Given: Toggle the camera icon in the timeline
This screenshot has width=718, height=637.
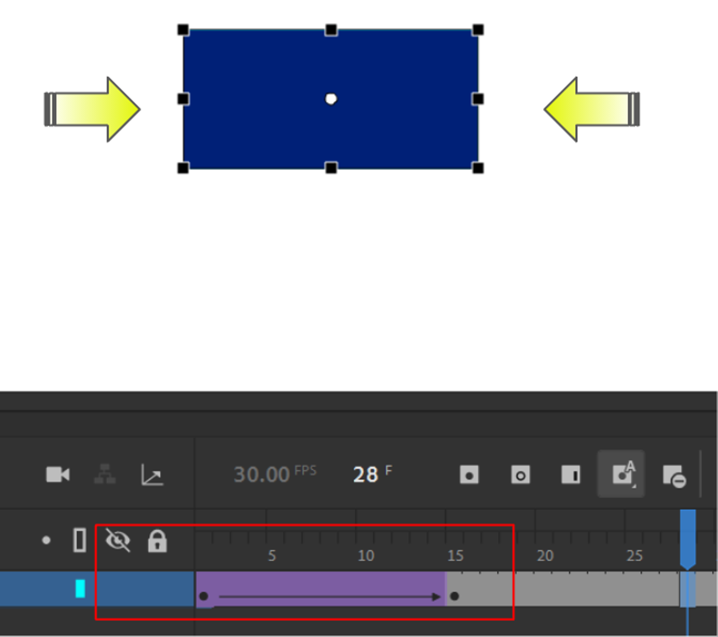Looking at the screenshot, I should 58,475.
